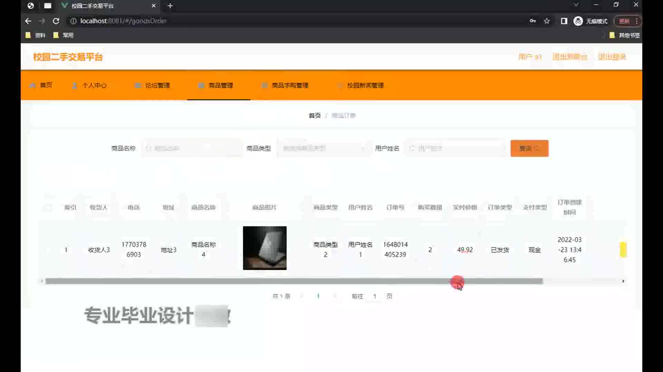This screenshot has height=372, width=663.
Task: Toggle the select-all checkbox in table header
Action: [x=48, y=207]
